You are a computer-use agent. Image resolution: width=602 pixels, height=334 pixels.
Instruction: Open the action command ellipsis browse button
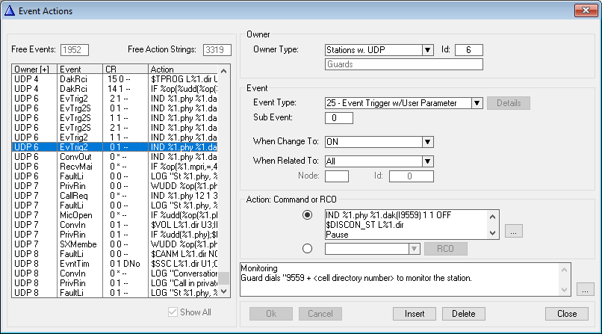coord(512,232)
